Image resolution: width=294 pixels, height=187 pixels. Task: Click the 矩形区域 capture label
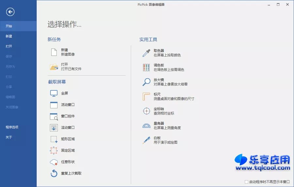pyautogui.click(x=68, y=139)
